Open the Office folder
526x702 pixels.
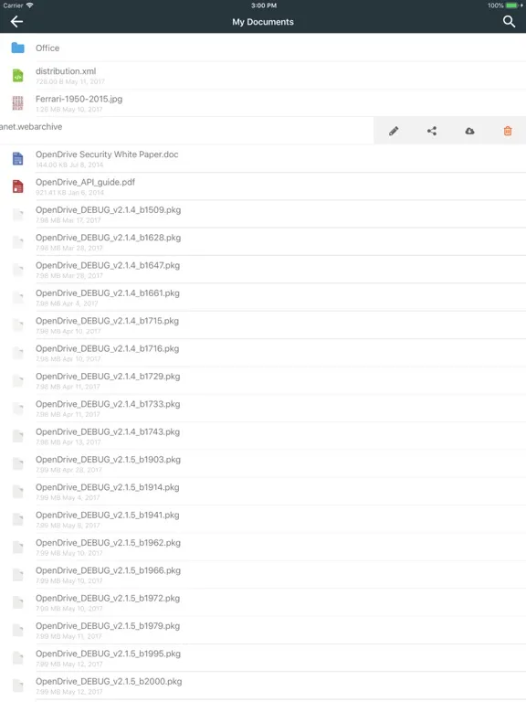pos(263,48)
